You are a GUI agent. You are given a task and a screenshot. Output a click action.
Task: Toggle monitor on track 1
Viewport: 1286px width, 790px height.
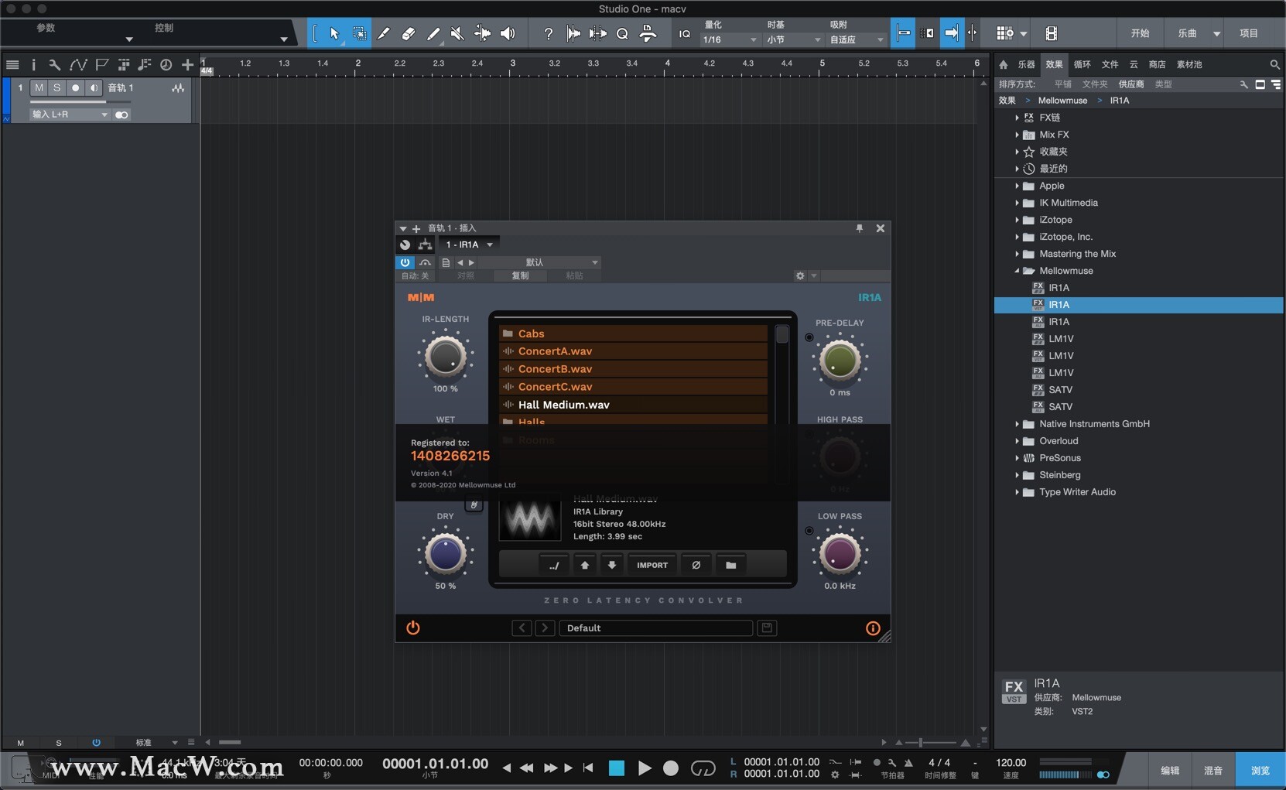point(94,88)
